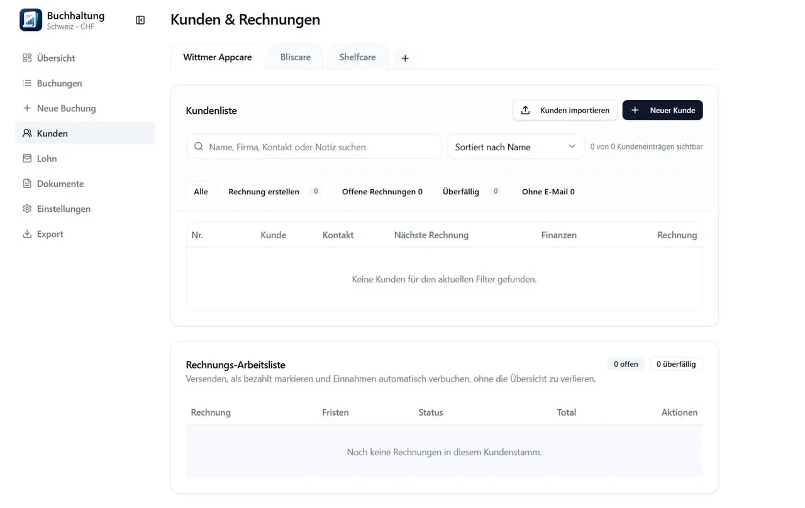Open the Export section
805x508 pixels.
[85, 234]
